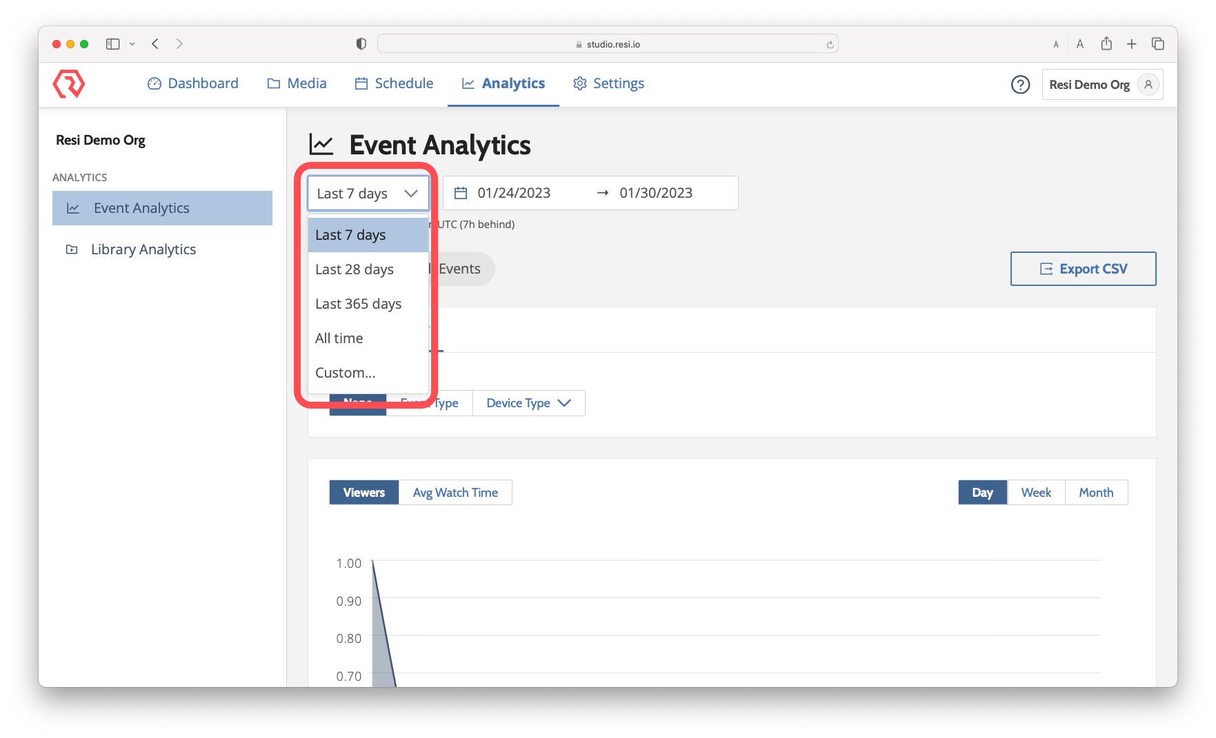Choose Last 28 days option

pyautogui.click(x=355, y=269)
